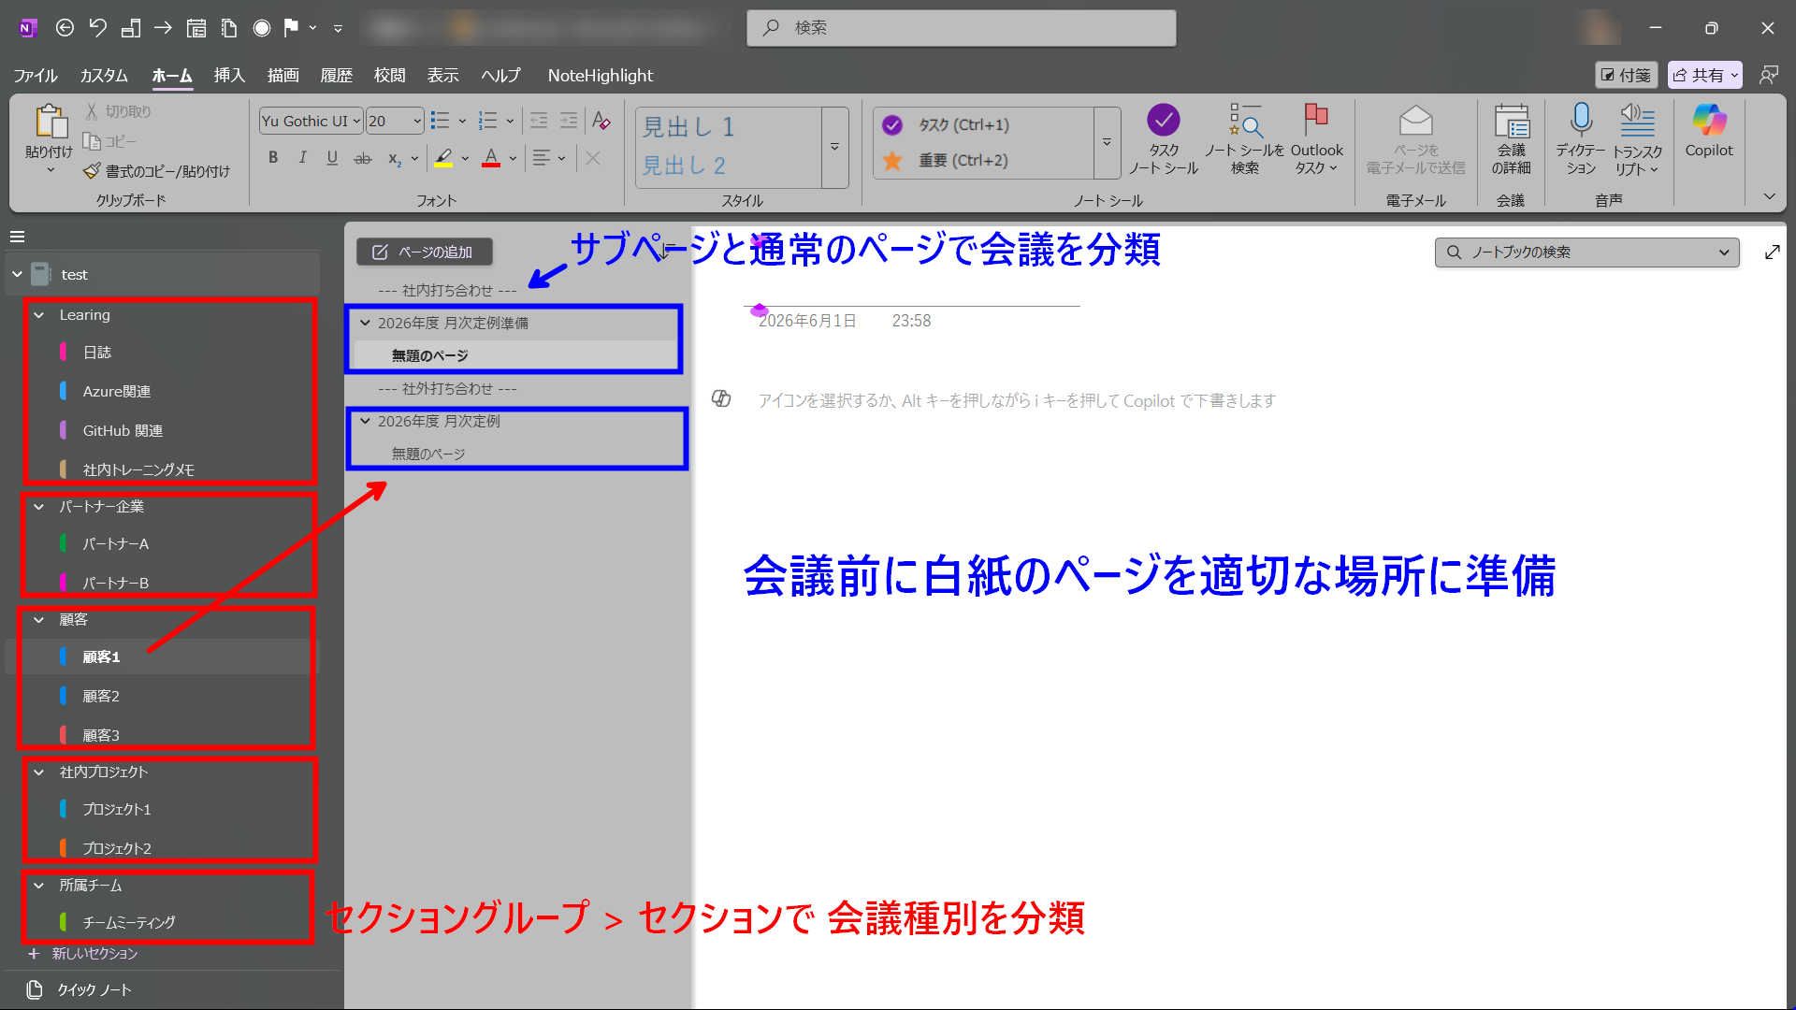Open the font color dropdown arrow
Screen dimensions: 1796x1010
coord(513,158)
